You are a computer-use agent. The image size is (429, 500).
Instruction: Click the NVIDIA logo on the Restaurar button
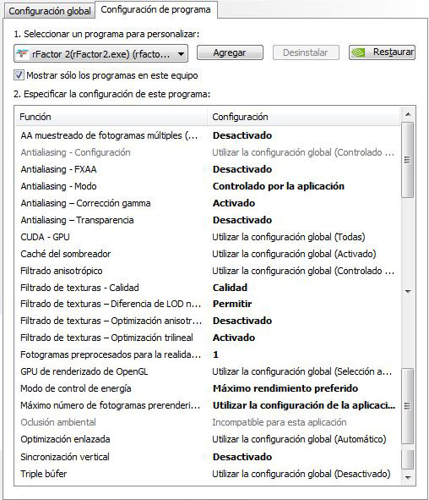point(358,52)
